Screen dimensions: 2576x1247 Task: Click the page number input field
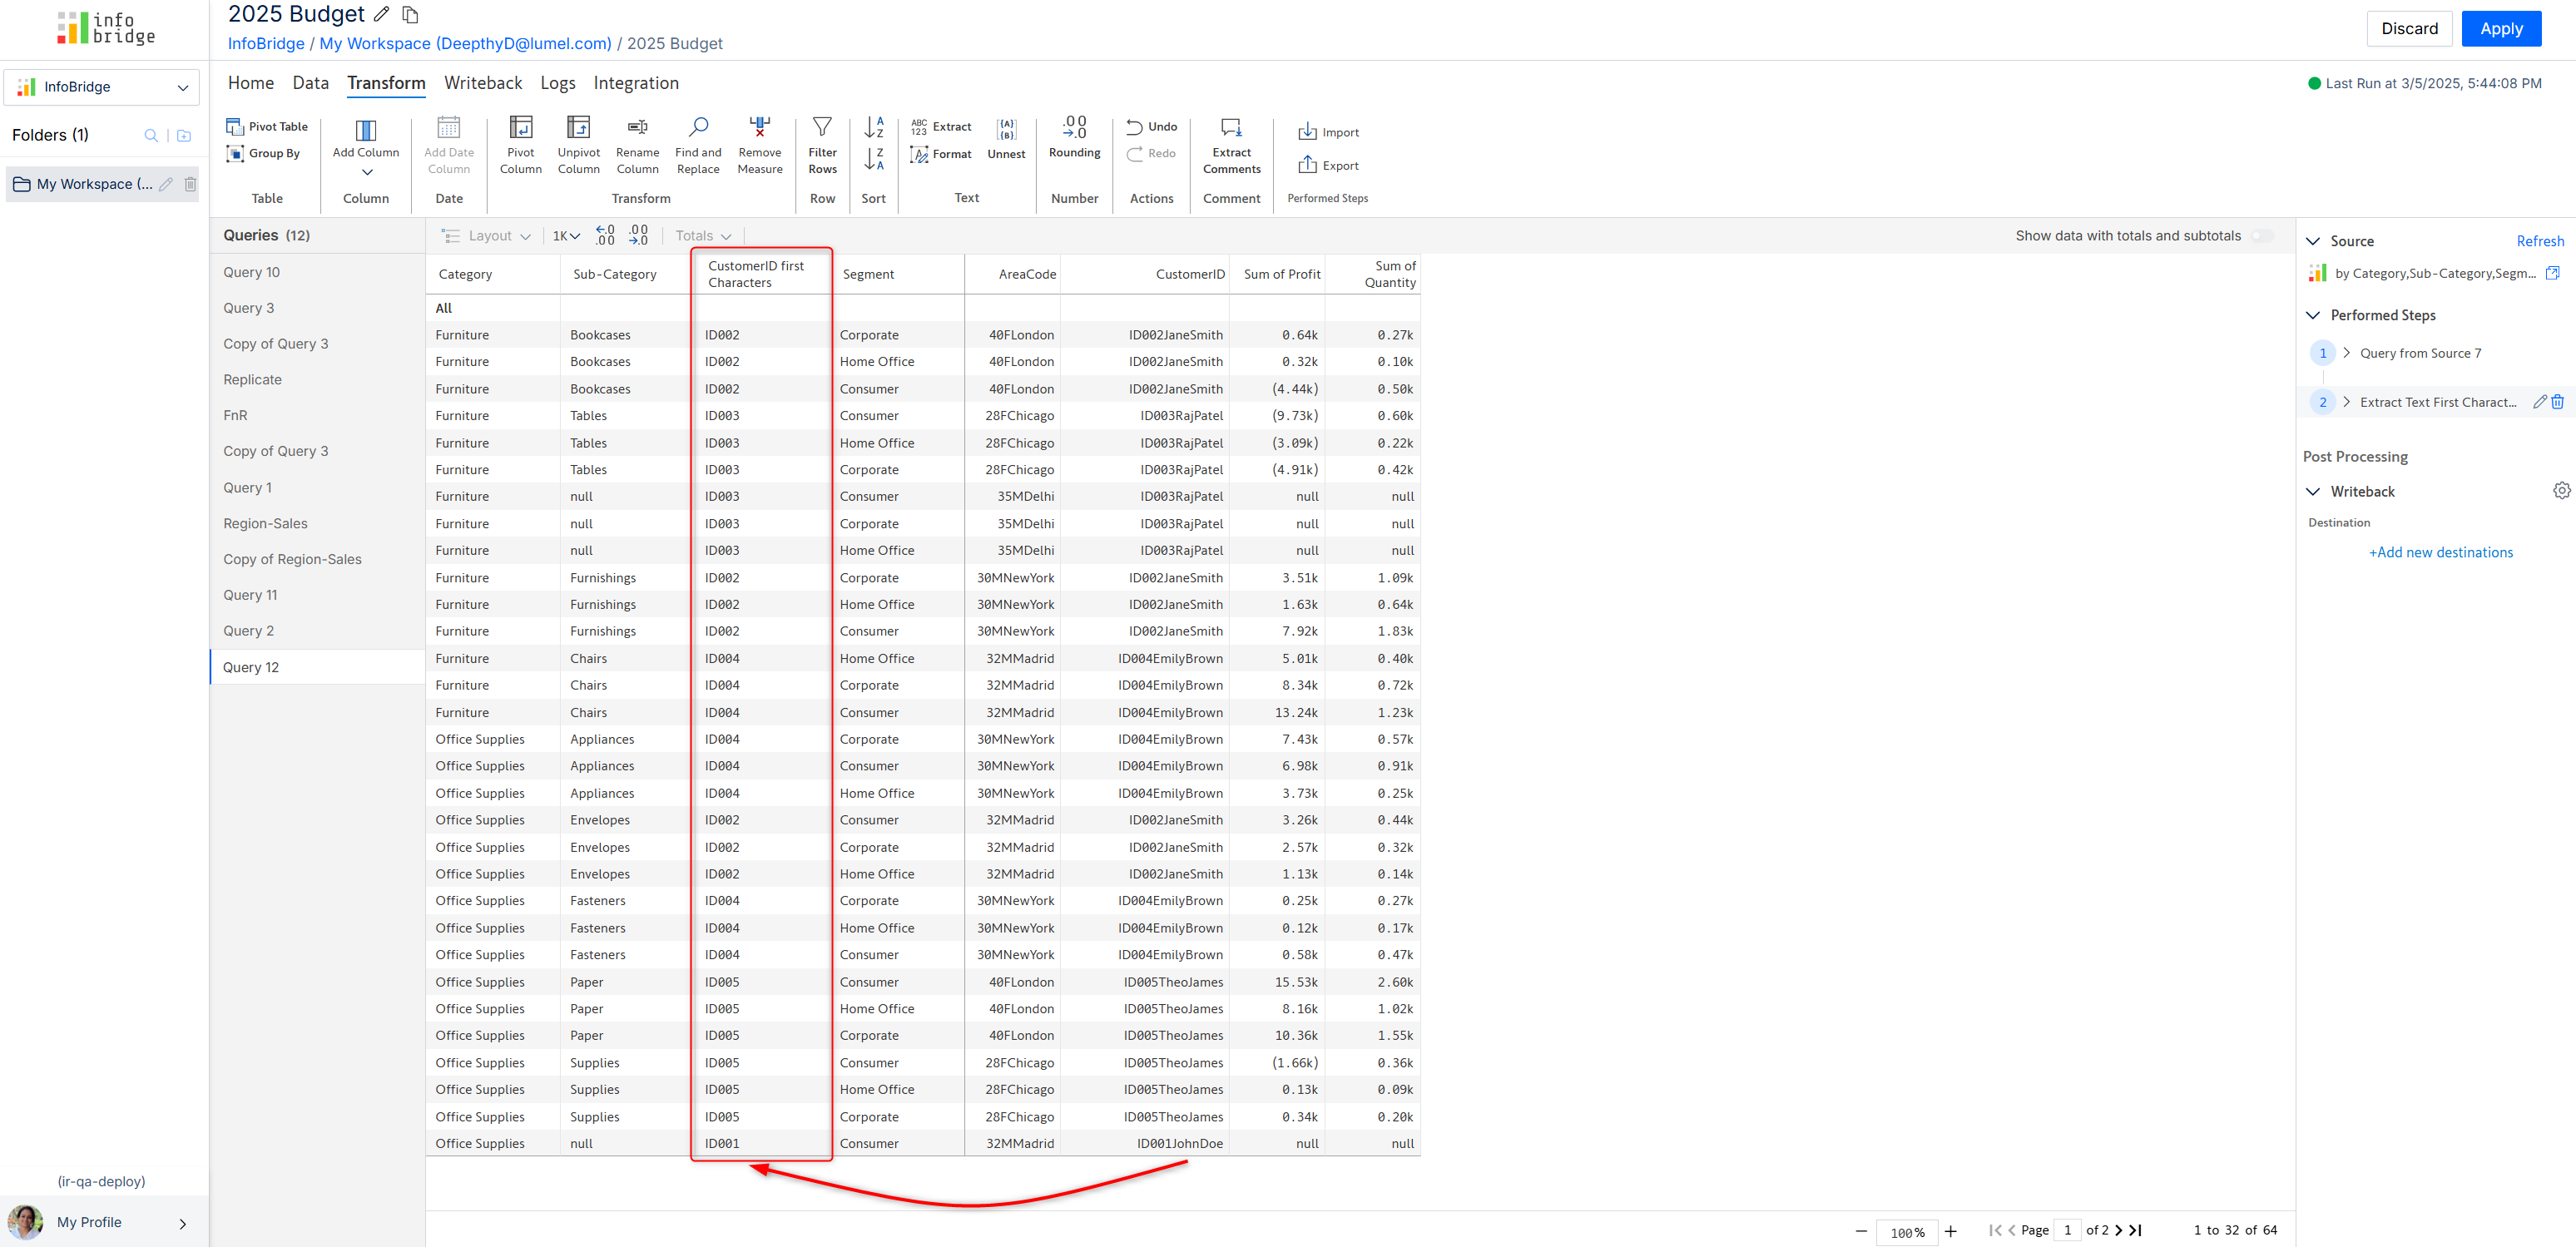point(2067,1230)
